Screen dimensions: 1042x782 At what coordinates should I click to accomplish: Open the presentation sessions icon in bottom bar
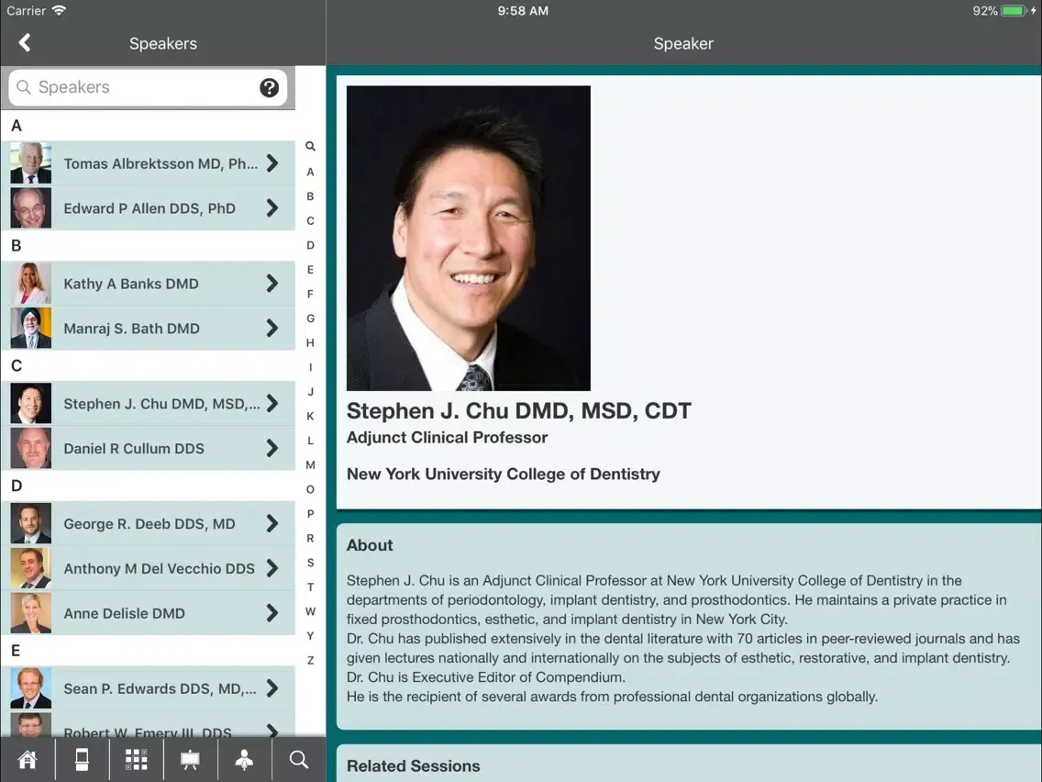tap(191, 759)
